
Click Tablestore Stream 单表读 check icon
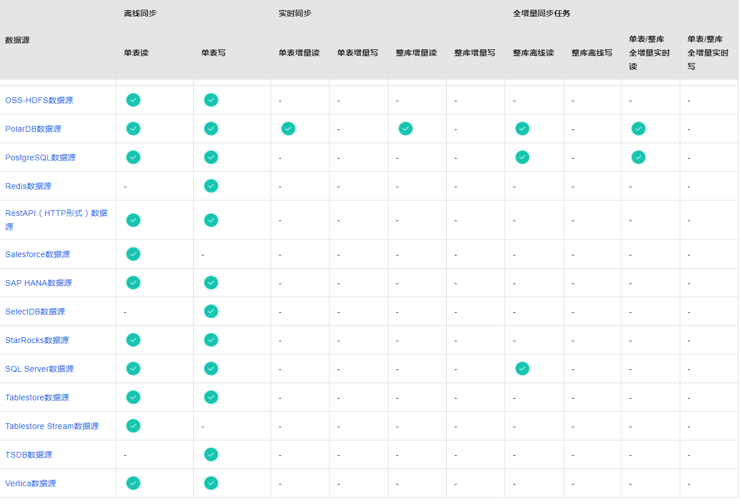point(133,426)
